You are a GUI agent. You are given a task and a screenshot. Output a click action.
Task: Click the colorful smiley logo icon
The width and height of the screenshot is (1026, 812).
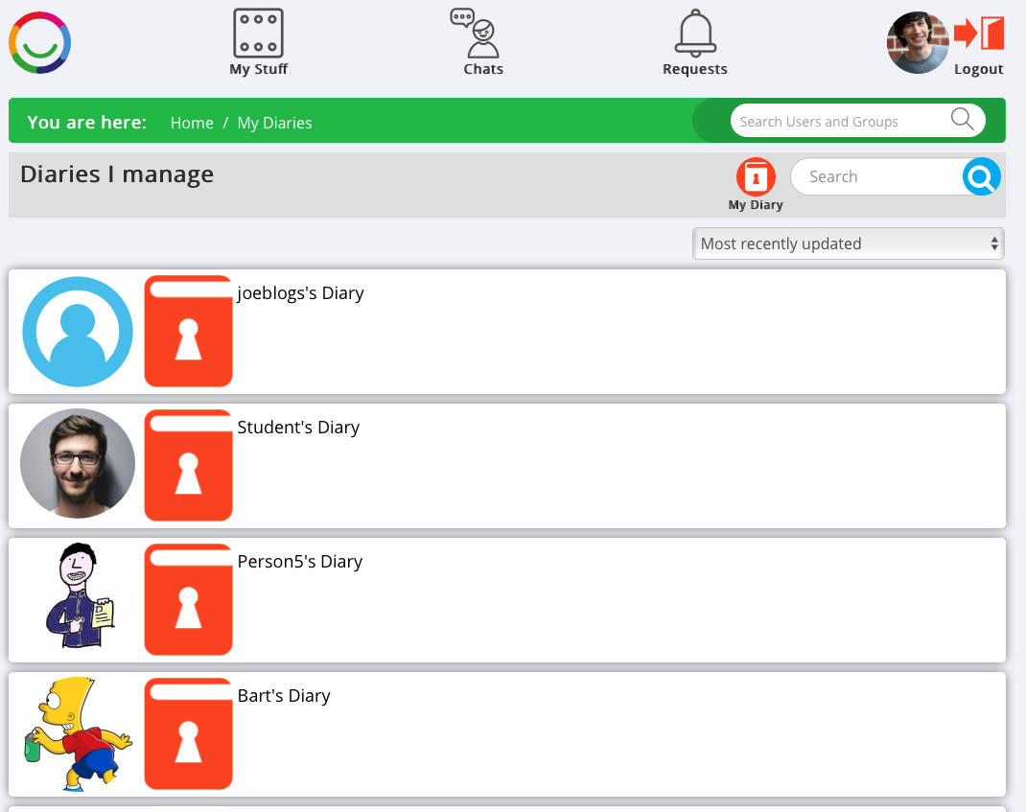click(39, 42)
